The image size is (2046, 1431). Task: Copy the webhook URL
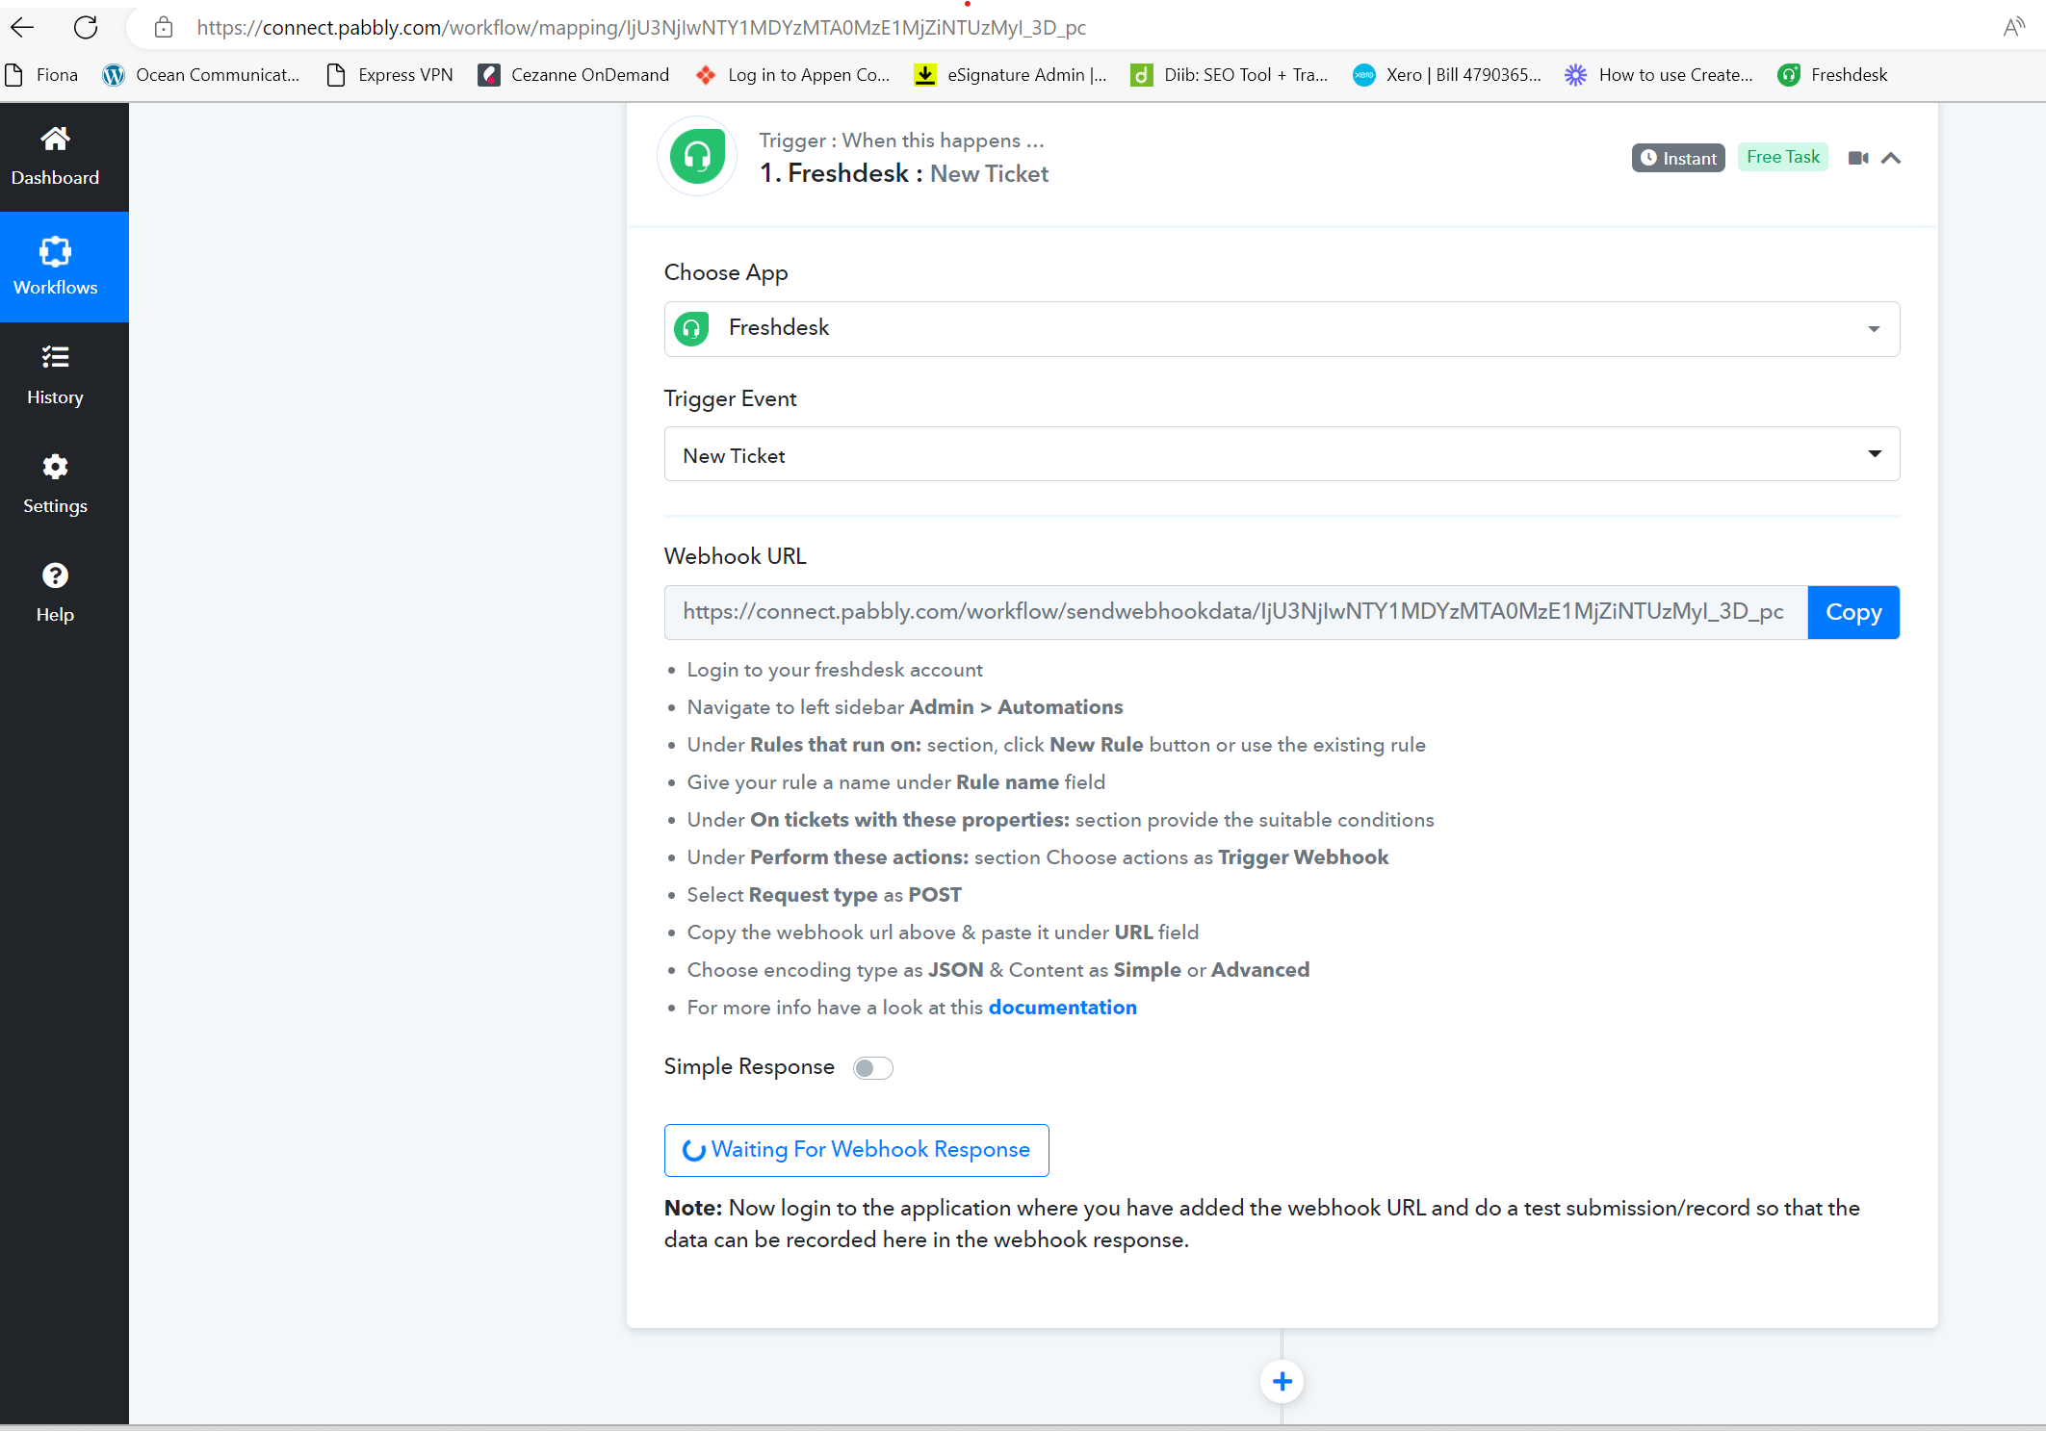(1853, 612)
